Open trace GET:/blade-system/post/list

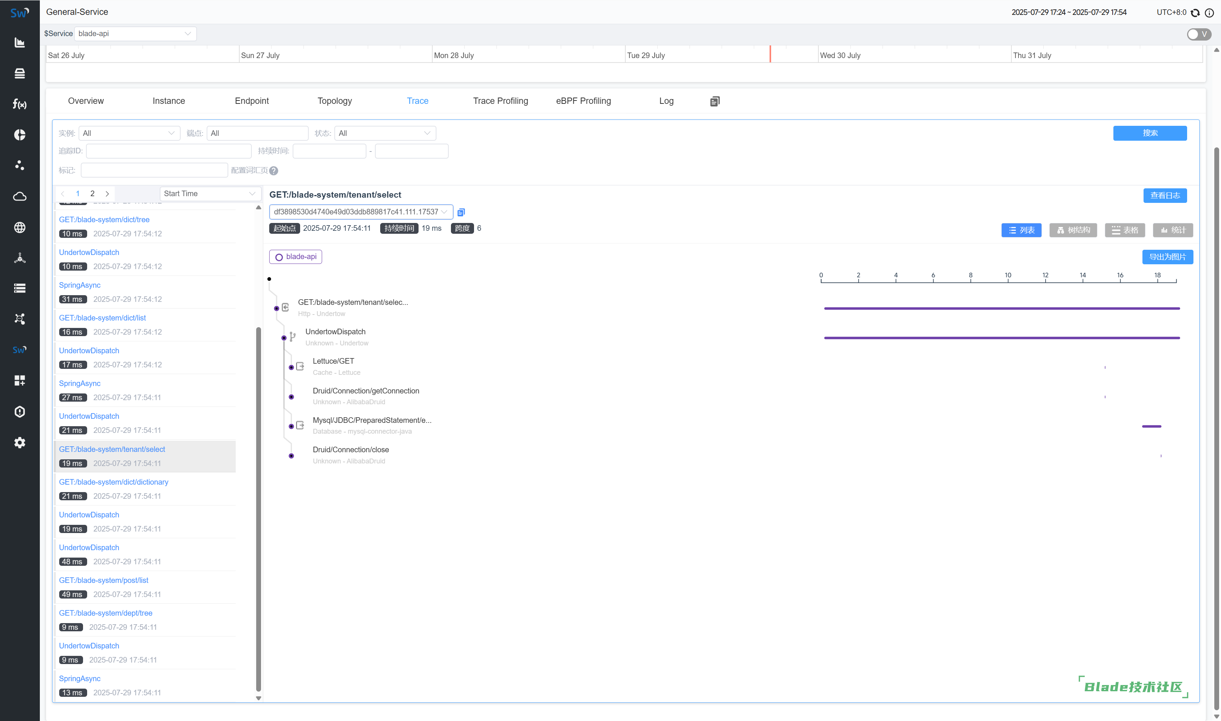(x=104, y=580)
